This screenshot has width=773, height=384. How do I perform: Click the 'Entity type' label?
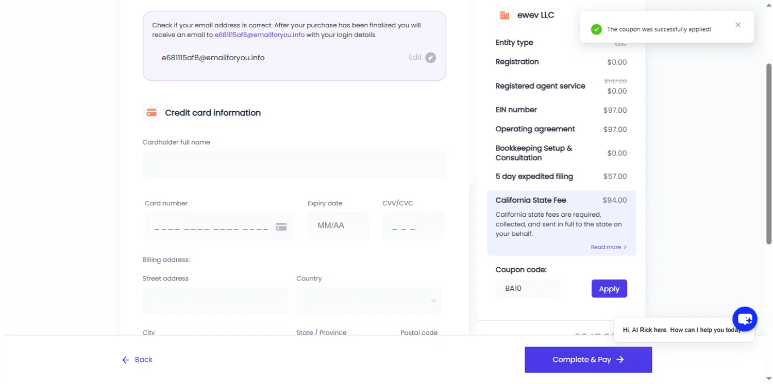(x=514, y=43)
